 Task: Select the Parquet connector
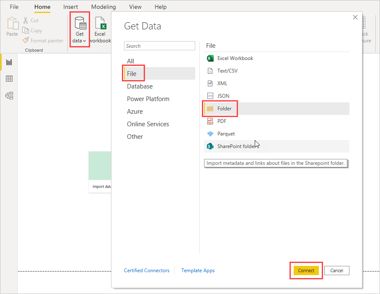pyautogui.click(x=226, y=134)
